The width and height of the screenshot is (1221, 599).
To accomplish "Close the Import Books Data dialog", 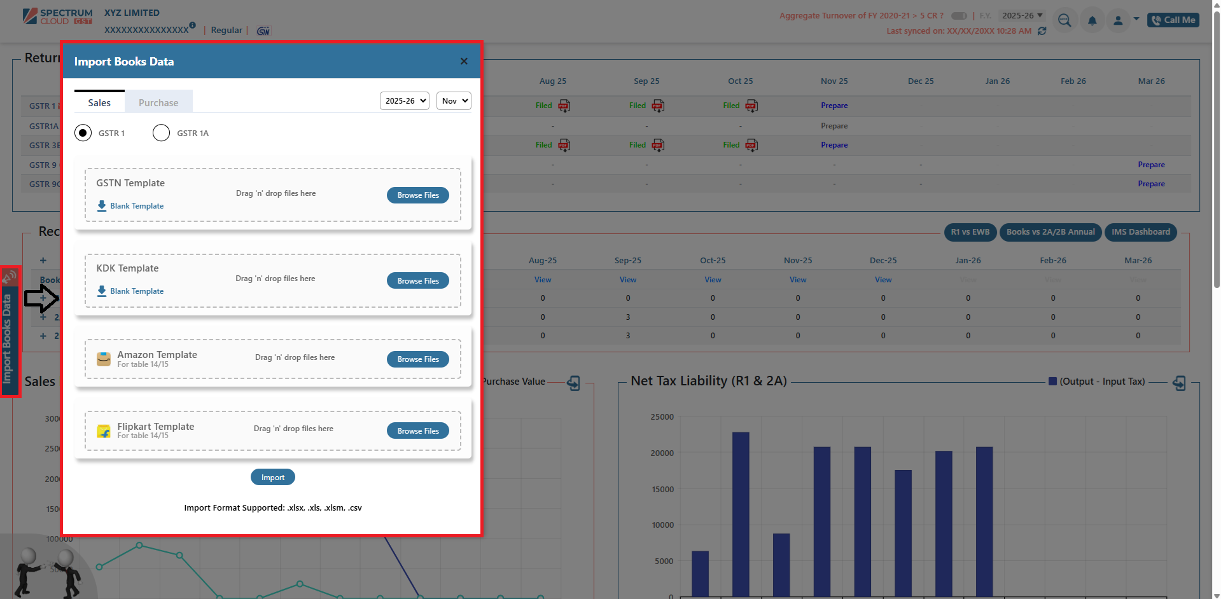I will [464, 62].
